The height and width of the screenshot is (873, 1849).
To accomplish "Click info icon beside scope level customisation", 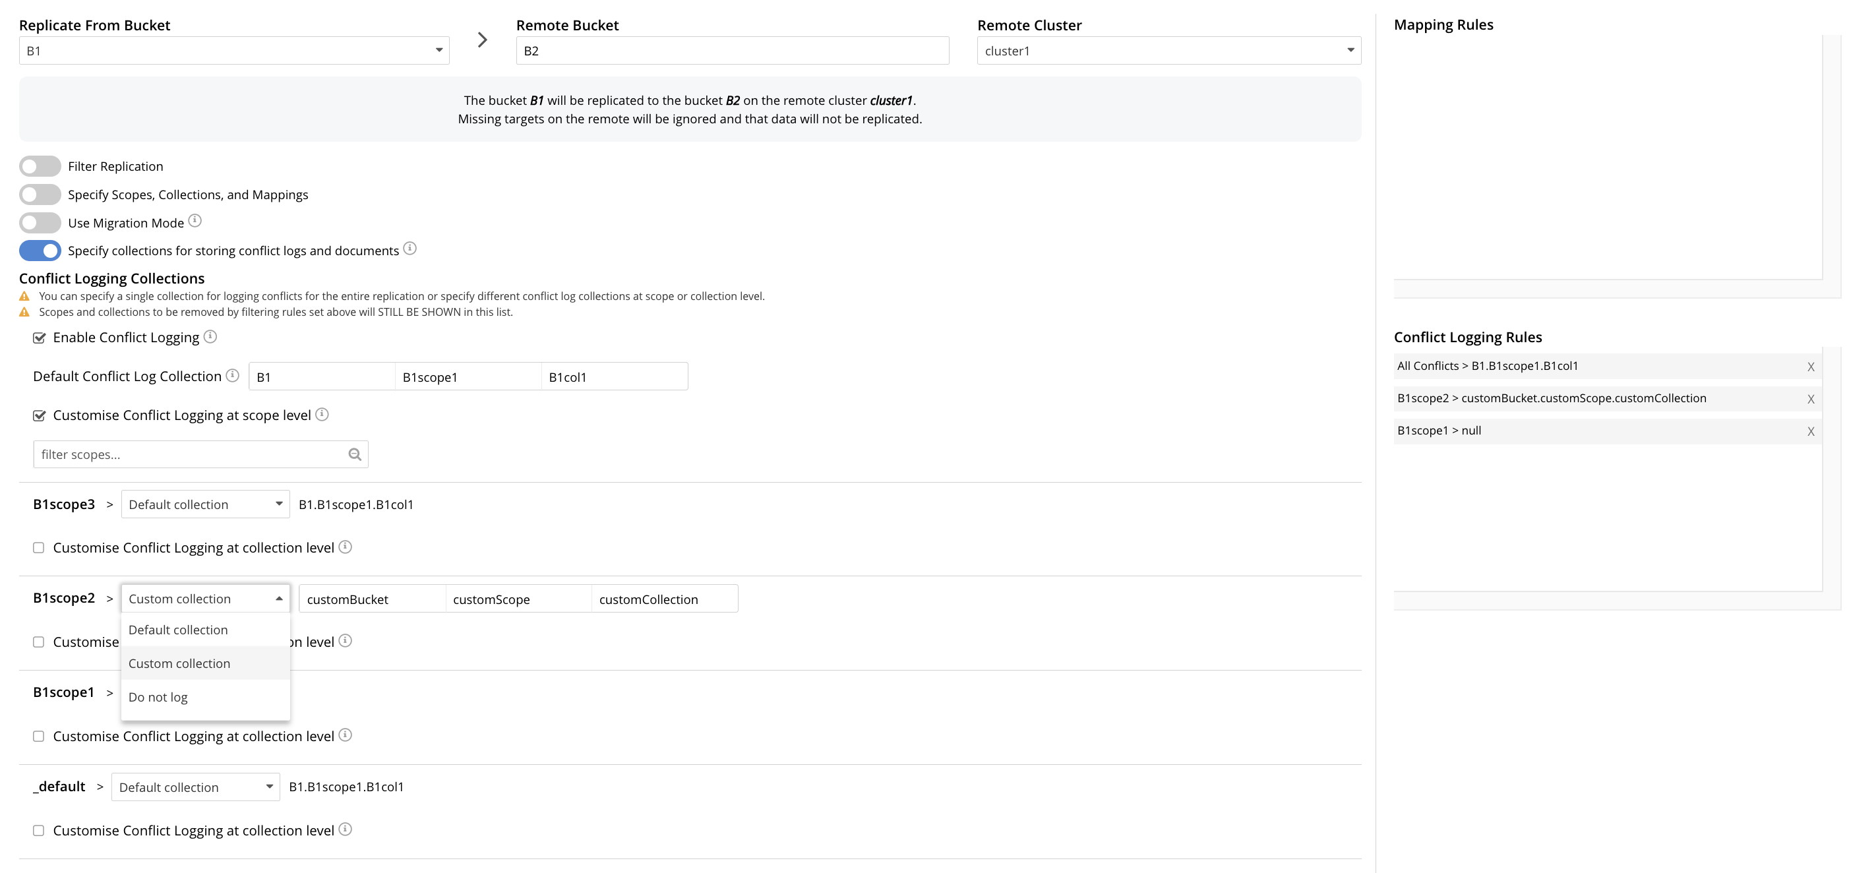I will point(322,414).
